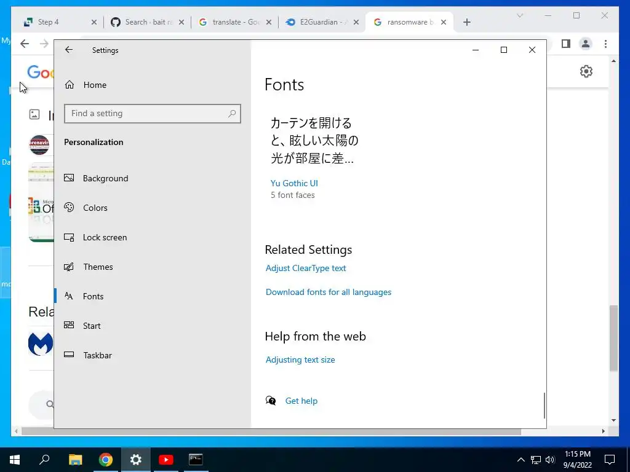This screenshot has height=472, width=630.
Task: Switch to the E2Guardian tab
Action: point(324,22)
